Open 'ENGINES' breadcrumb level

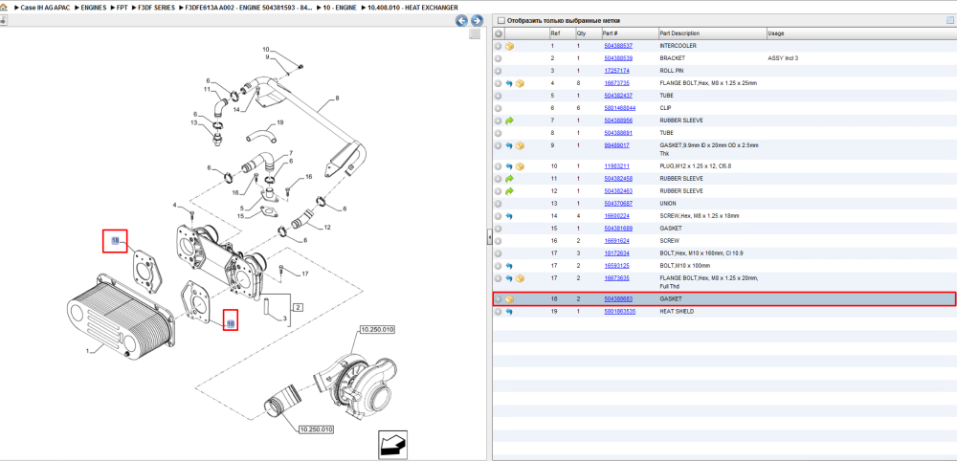[94, 8]
